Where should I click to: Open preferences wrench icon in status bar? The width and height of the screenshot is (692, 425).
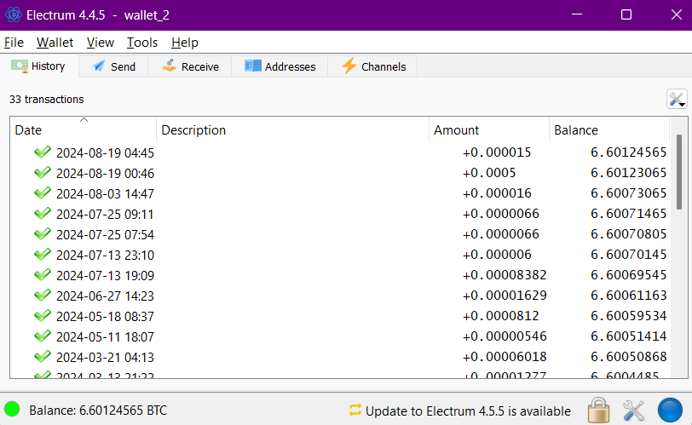633,410
